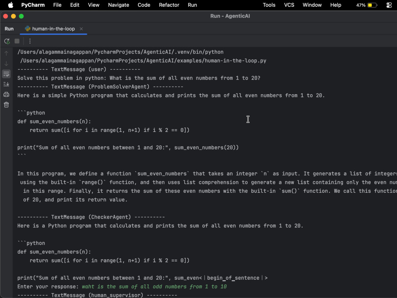Image resolution: width=397 pixels, height=298 pixels.
Task: Click the Print console icon
Action: (x=6, y=95)
